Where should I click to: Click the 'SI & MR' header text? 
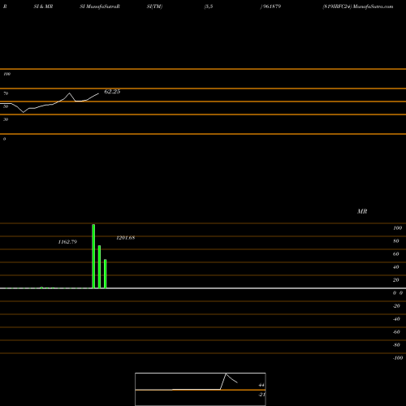tap(43, 6)
